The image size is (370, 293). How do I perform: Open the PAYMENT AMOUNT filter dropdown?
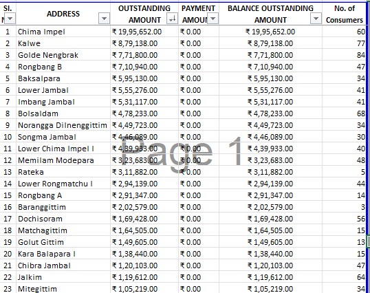213,19
